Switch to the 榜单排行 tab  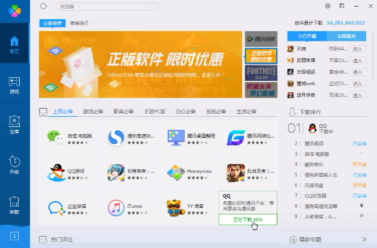click(79, 23)
